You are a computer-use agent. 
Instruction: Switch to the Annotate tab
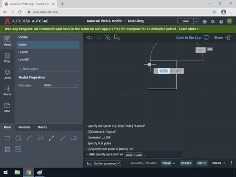[24, 127]
